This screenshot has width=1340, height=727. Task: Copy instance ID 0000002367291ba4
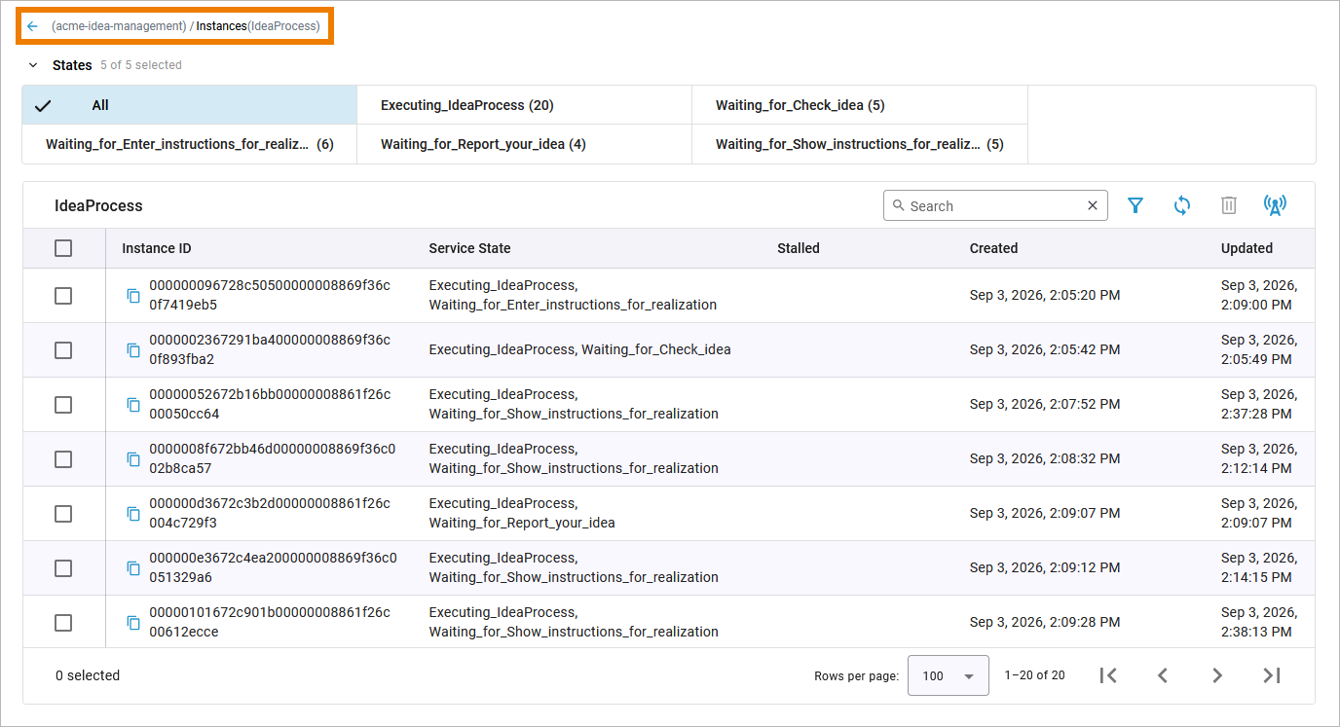coord(134,349)
